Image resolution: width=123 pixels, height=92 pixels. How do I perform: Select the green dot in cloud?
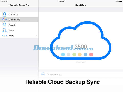[x=74, y=54]
